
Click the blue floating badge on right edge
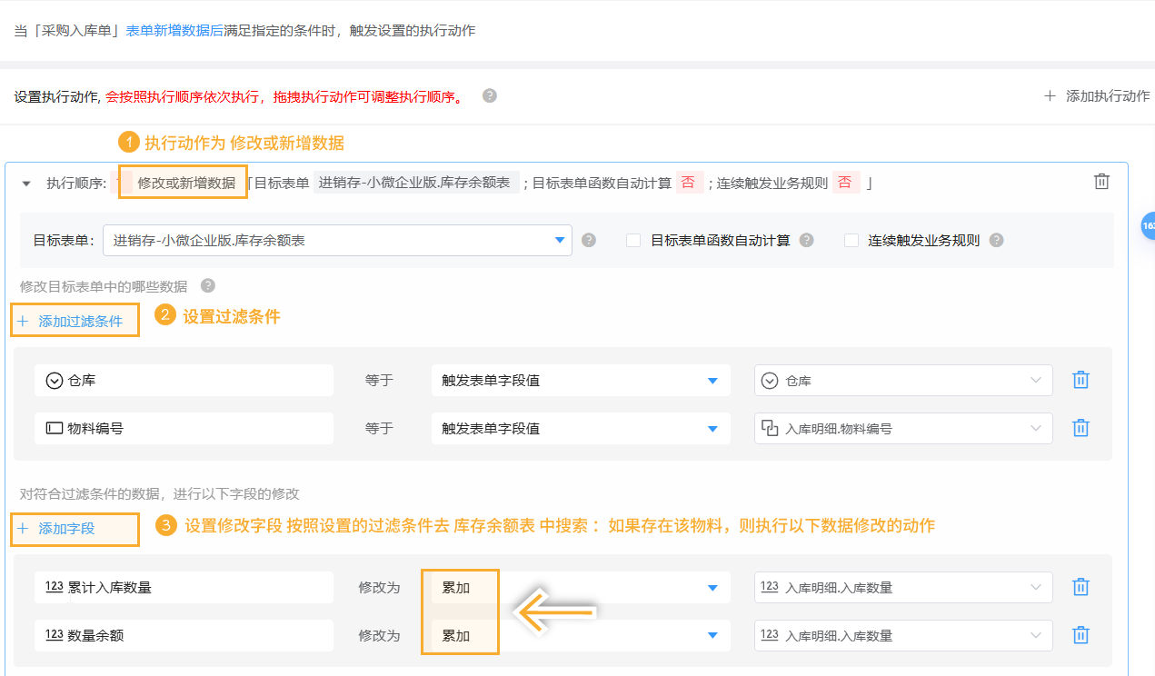pos(1149,224)
